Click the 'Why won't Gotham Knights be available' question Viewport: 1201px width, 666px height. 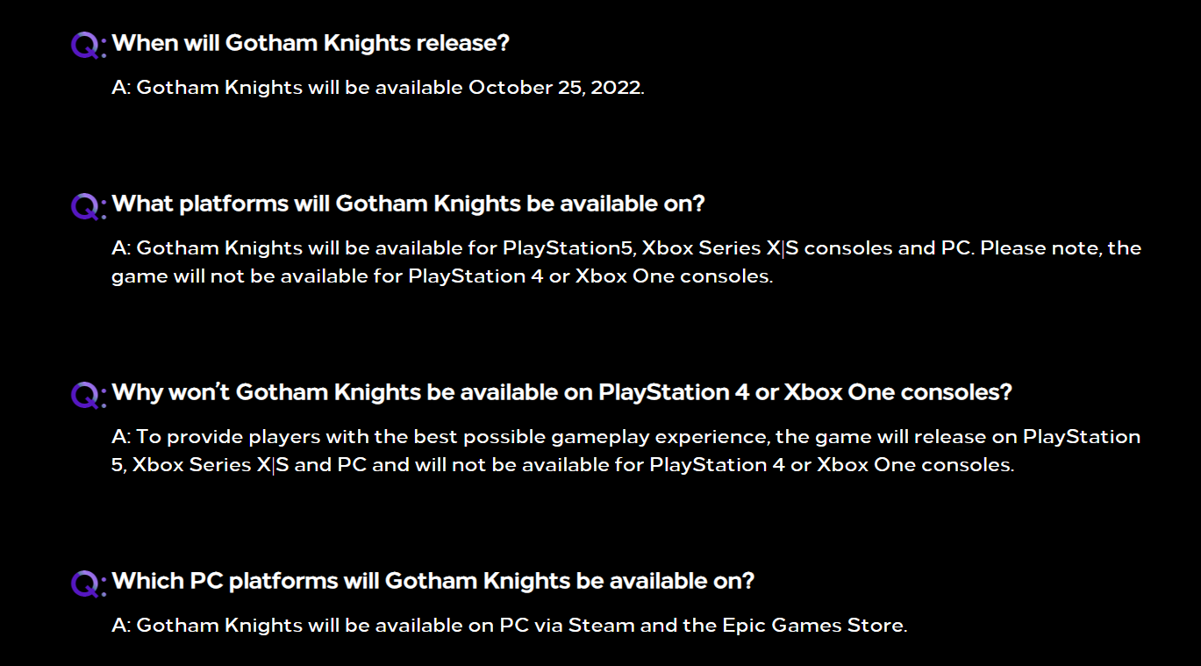click(x=562, y=392)
